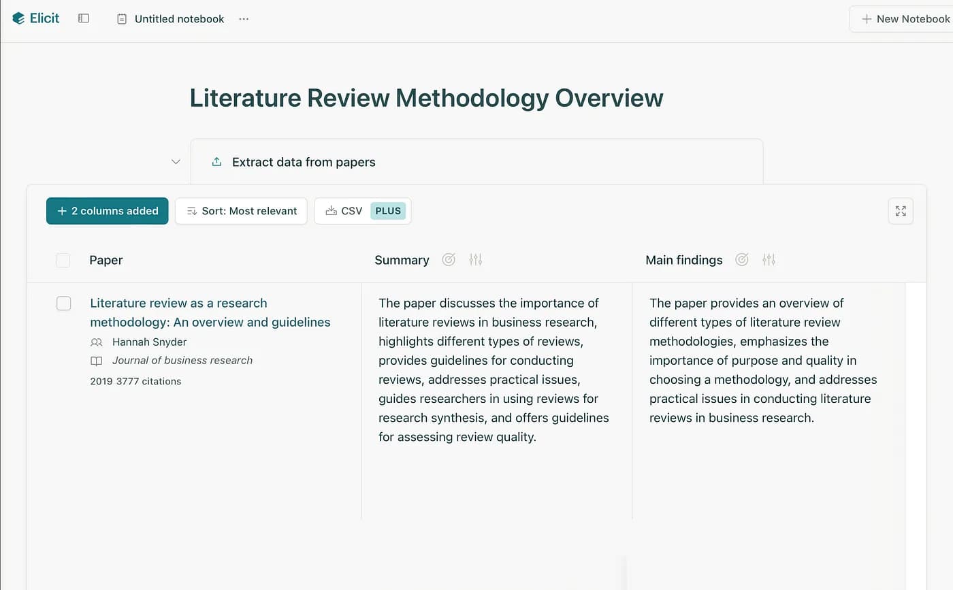The image size is (953, 590).
Task: Click the 2 columns added button
Action: [x=108, y=211]
